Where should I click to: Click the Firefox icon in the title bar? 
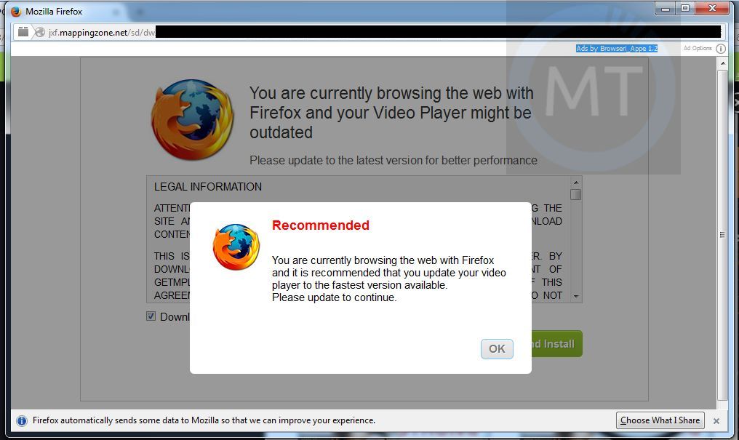pyautogui.click(x=16, y=12)
